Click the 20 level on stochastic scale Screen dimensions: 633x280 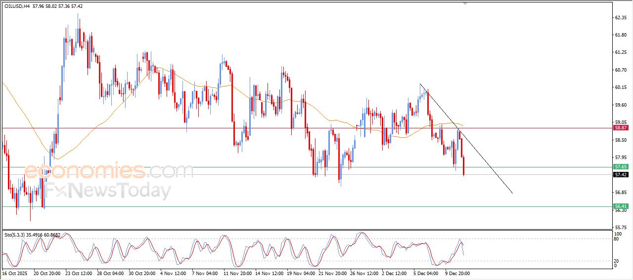point(616,260)
